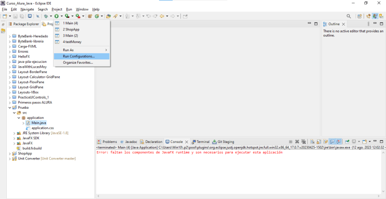Click the rightmost perspective icon in the toolbar
The width and height of the screenshot is (386, 199).
(381, 16)
